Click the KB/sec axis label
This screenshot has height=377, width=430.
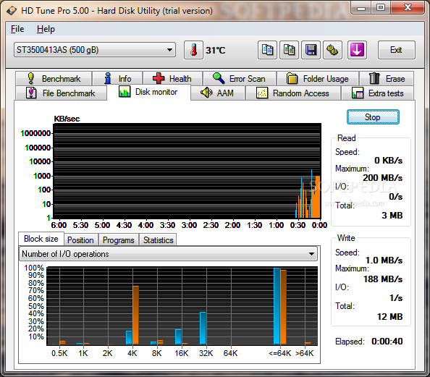click(x=67, y=119)
